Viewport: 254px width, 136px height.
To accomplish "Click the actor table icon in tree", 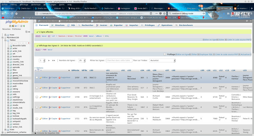I will click(11, 48).
